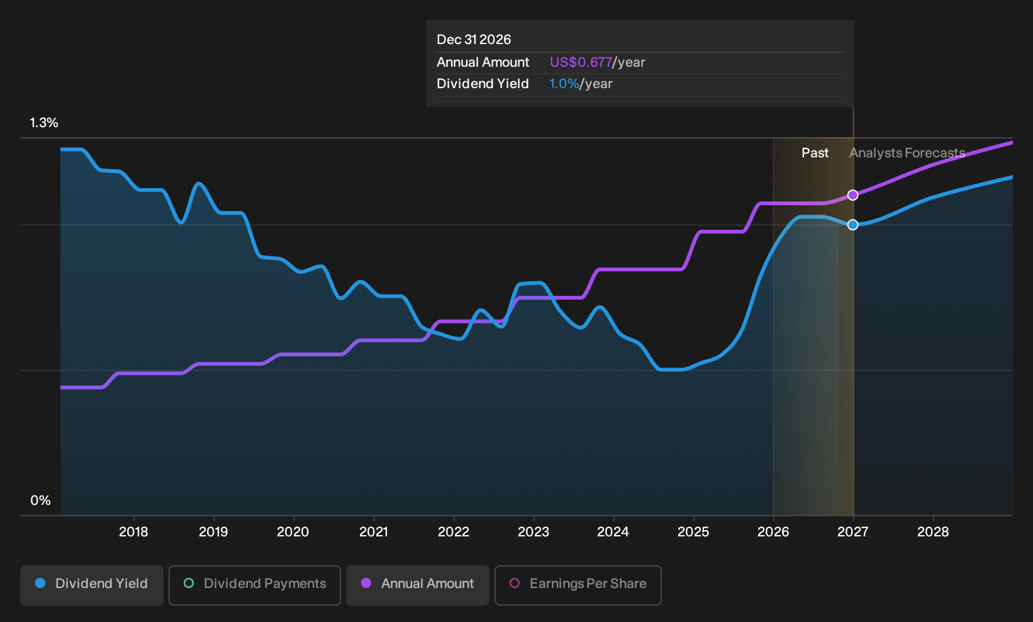Screen dimensions: 1033x622
Task: Click the 2021 x-axis label
Action: (374, 532)
